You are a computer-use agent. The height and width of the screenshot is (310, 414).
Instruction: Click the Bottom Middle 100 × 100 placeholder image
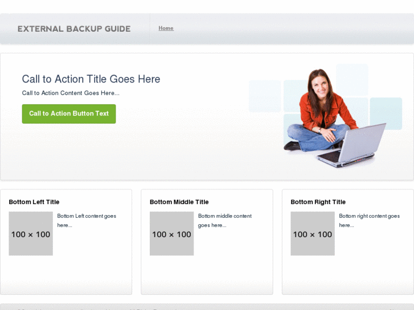pos(171,233)
